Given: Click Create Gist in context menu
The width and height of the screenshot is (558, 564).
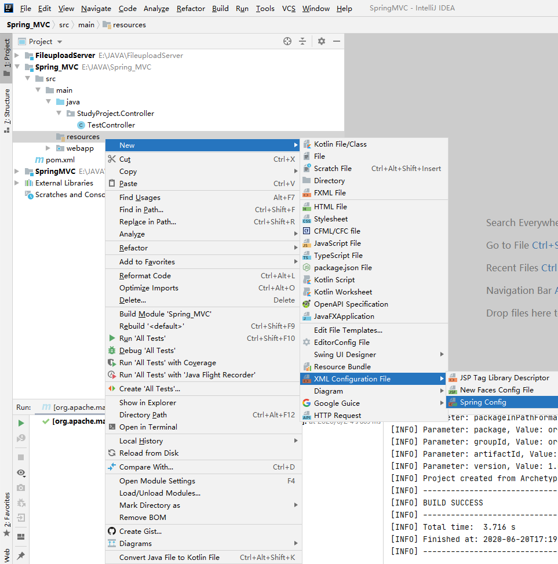Looking at the screenshot, I should point(140,531).
